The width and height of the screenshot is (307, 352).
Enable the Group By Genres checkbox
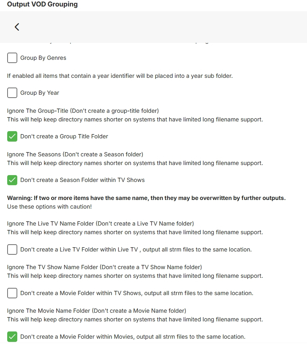[x=12, y=58]
